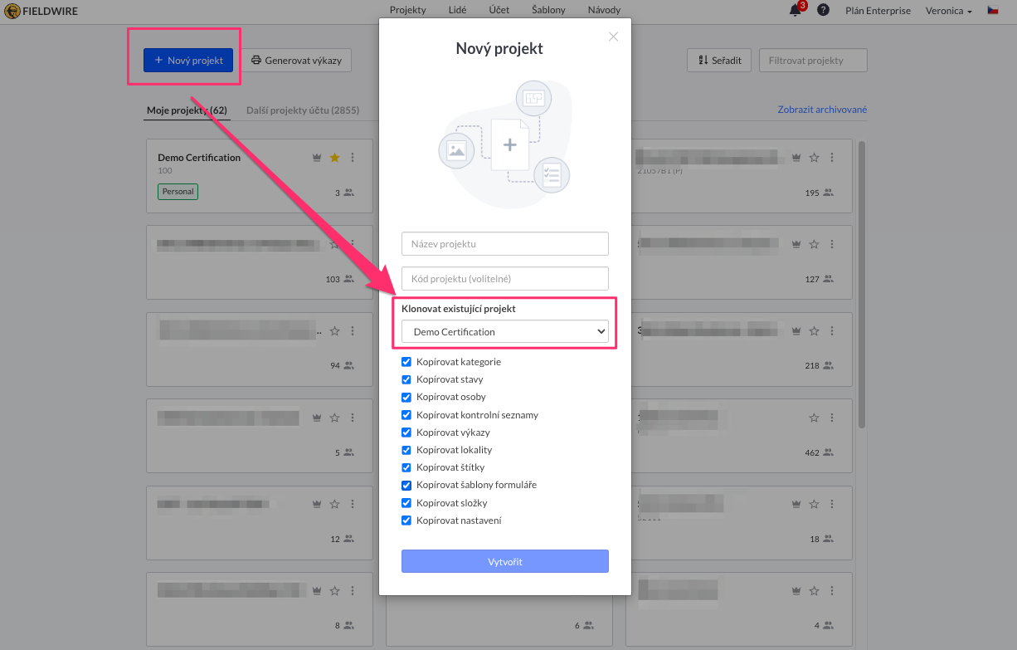Viewport: 1017px width, 650px height.
Task: Star the project with 195 members
Action: pyautogui.click(x=815, y=158)
